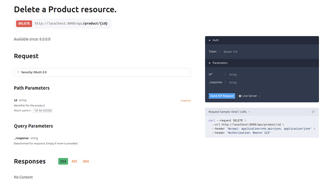The width and height of the screenshot is (326, 183).
Task: Click the 'Query Parameters' heading
Action: (33, 126)
